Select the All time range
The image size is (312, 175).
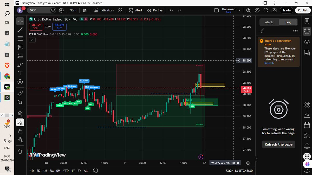point(86,171)
